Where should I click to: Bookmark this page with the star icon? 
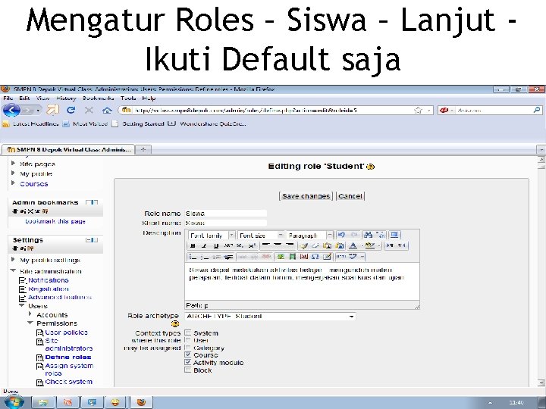point(418,111)
